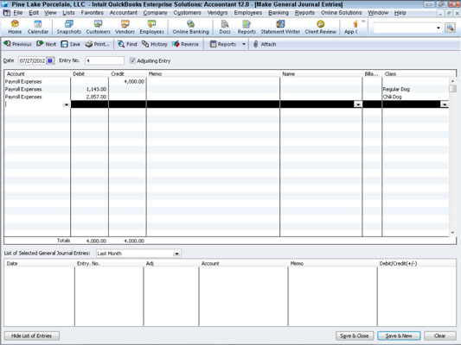Click the Save & Close button
Image resolution: width=461 pixels, height=345 pixels.
(x=355, y=336)
